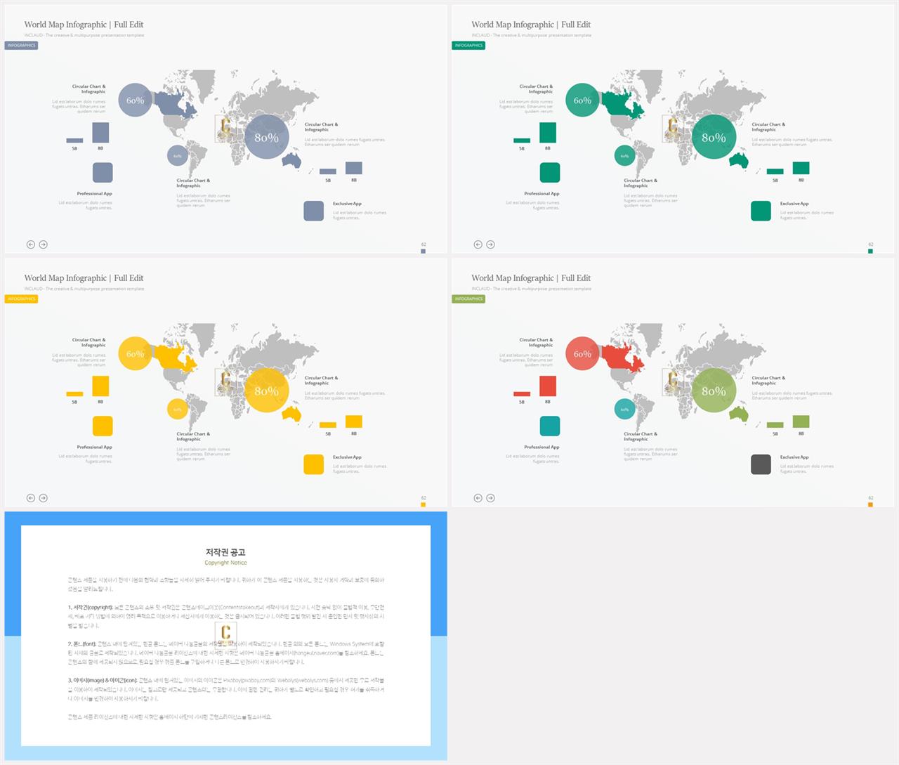Click the forward arrow on multicolor slide
This screenshot has width=899, height=765.
pyautogui.click(x=491, y=498)
